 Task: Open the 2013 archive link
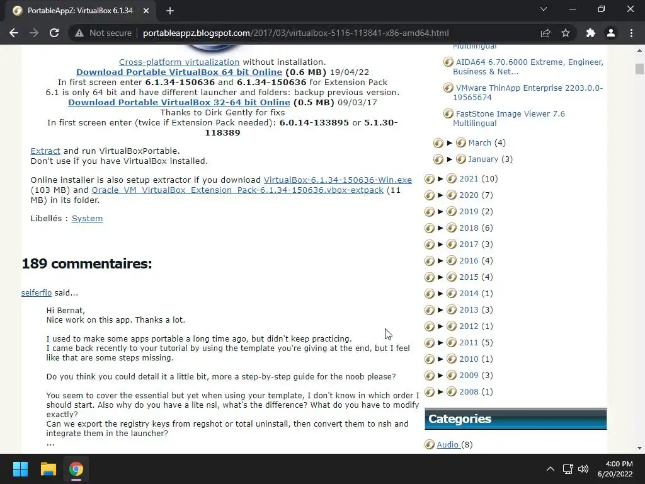(x=469, y=310)
